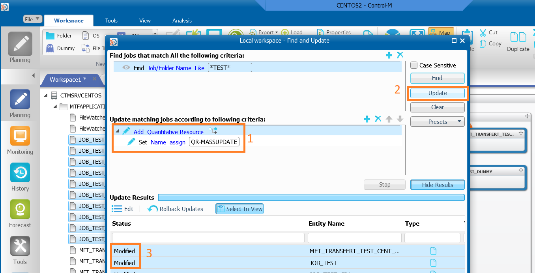Collapse the Add Quantitative Resource row
Screen dimensions: 535x273
click(117, 131)
